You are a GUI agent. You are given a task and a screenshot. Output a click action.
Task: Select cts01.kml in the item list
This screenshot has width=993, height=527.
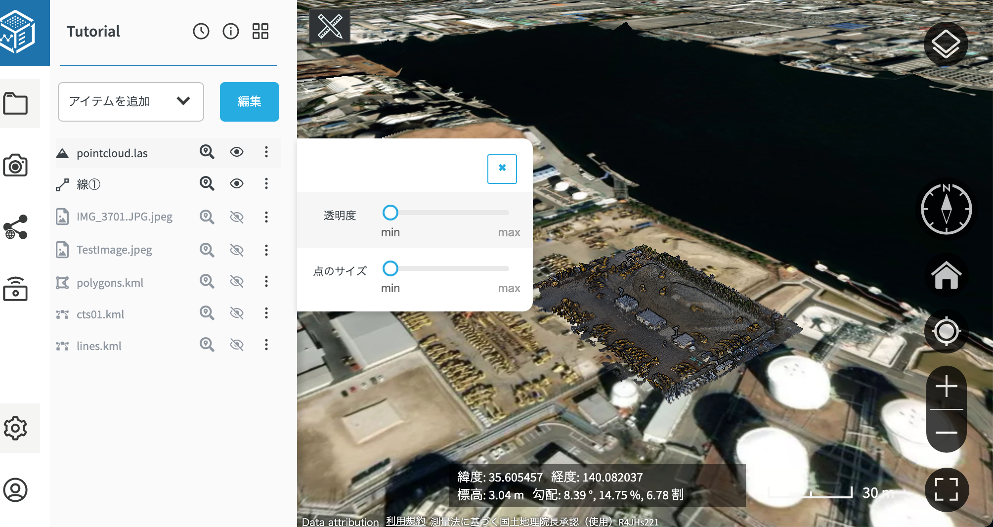(x=100, y=314)
